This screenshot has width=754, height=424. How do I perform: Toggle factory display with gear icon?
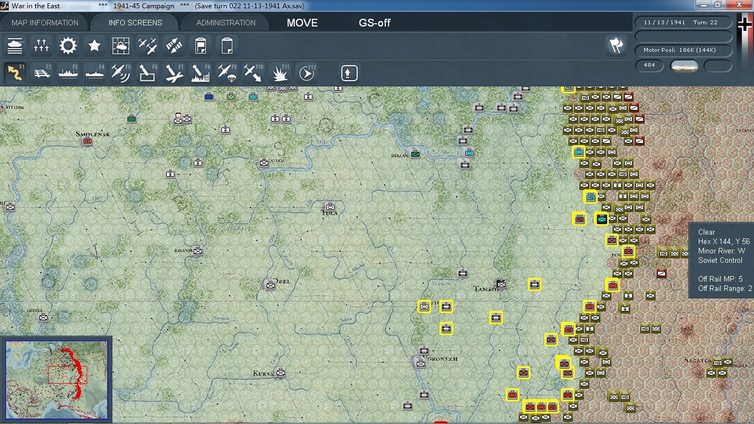point(68,46)
